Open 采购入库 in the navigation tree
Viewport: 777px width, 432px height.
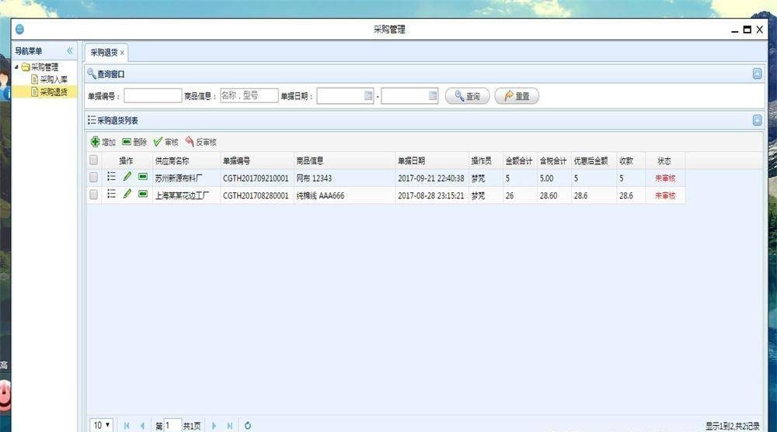pos(54,79)
